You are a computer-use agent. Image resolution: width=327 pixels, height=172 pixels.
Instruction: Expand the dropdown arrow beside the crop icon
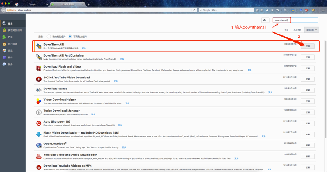pyautogui.click(x=289, y=10)
